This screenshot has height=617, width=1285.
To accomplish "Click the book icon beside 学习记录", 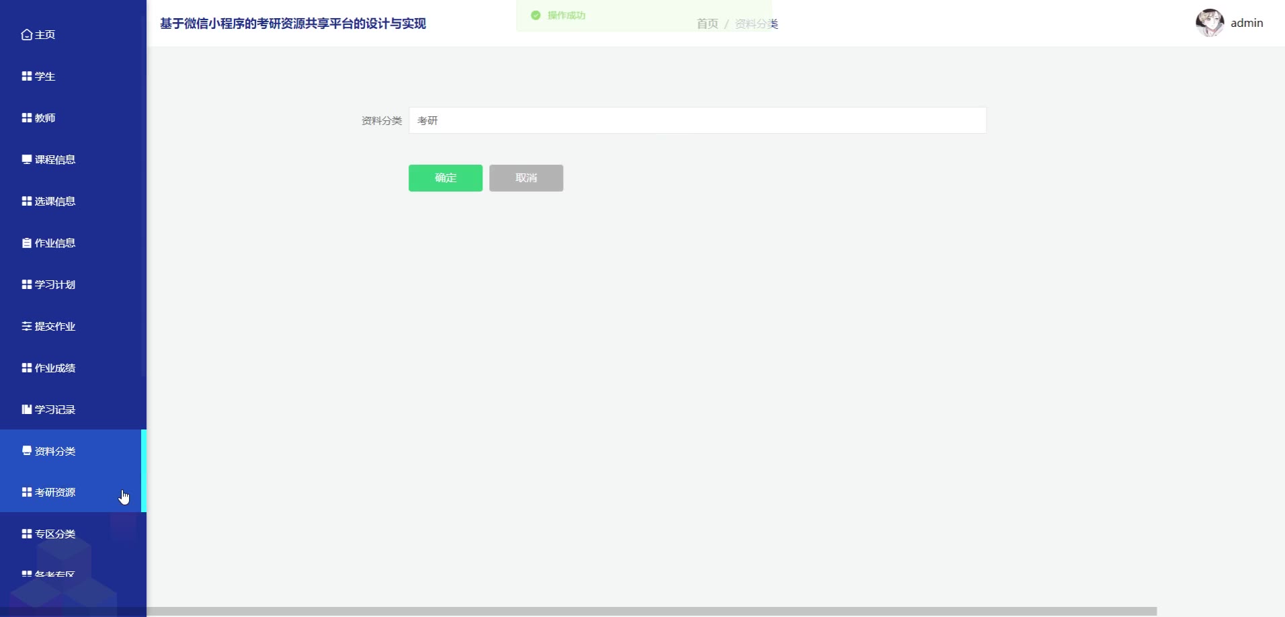I will (x=27, y=409).
